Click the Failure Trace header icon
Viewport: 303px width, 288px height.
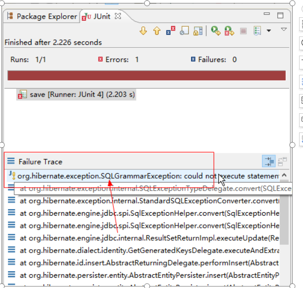tap(11, 161)
